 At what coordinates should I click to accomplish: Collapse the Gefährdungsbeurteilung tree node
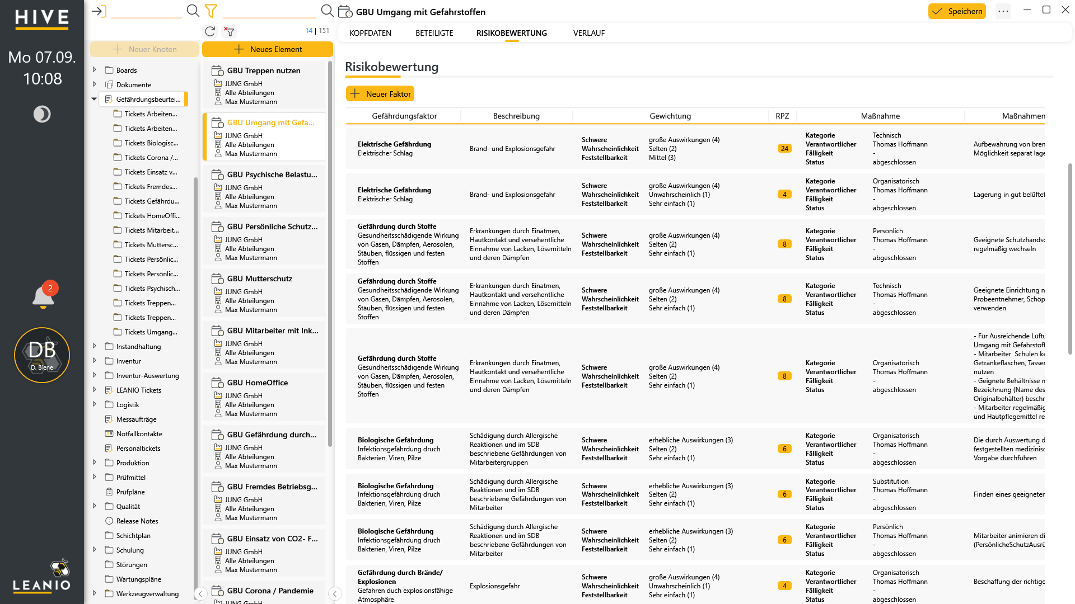coord(94,99)
